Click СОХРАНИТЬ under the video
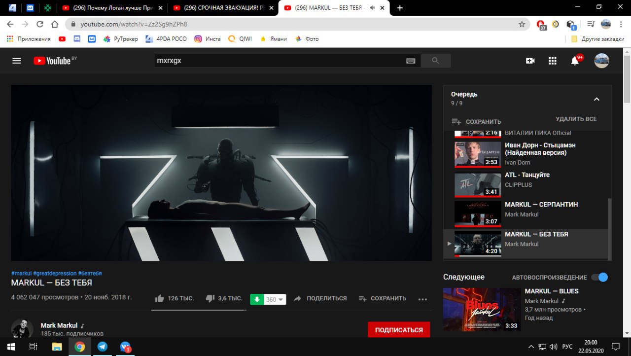 [x=383, y=298]
